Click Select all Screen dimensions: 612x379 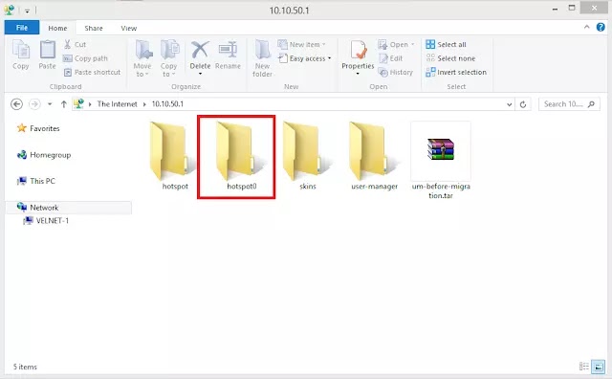click(x=446, y=45)
